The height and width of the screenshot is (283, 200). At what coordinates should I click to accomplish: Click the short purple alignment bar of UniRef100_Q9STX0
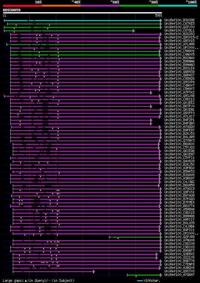tap(53, 271)
